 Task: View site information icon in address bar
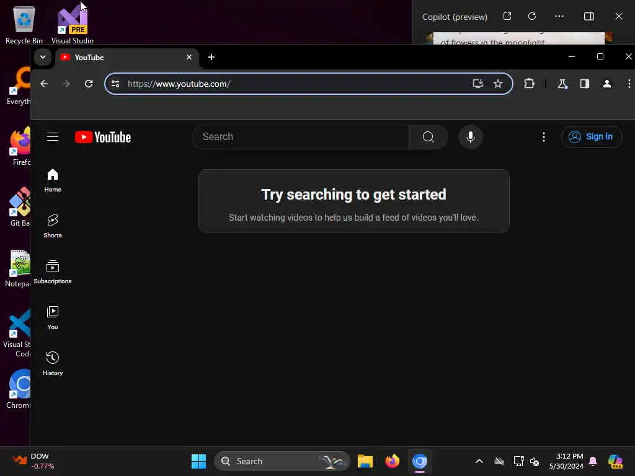(115, 84)
